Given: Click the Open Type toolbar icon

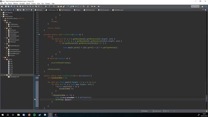Looking at the screenshot, I should [x=58, y=6].
